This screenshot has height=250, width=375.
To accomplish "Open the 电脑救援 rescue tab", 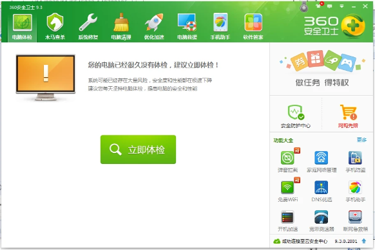I will (x=187, y=27).
